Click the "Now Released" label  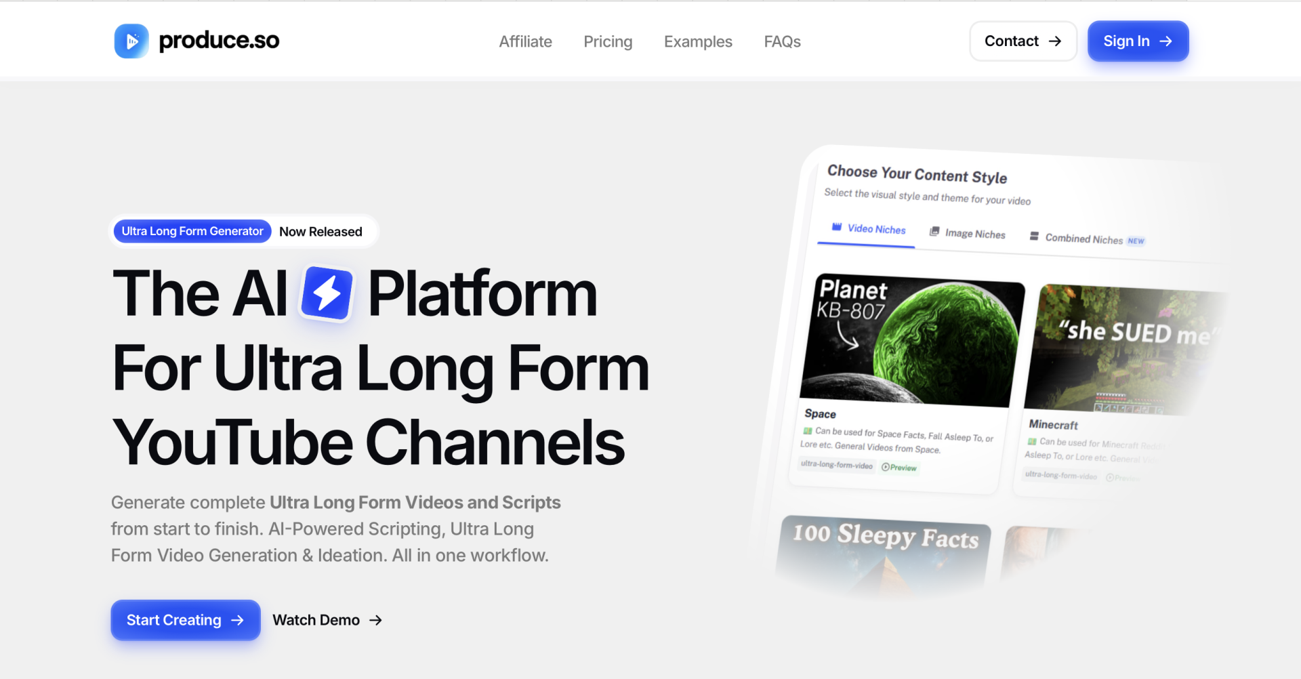tap(321, 232)
